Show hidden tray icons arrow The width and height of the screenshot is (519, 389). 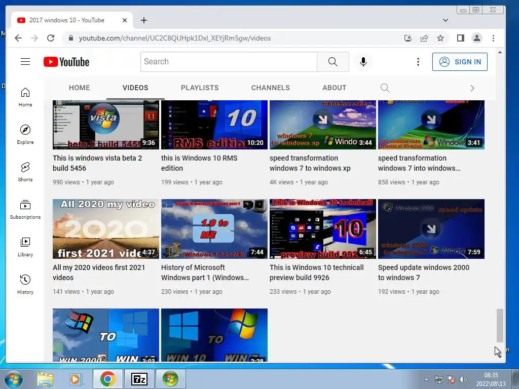click(426, 379)
